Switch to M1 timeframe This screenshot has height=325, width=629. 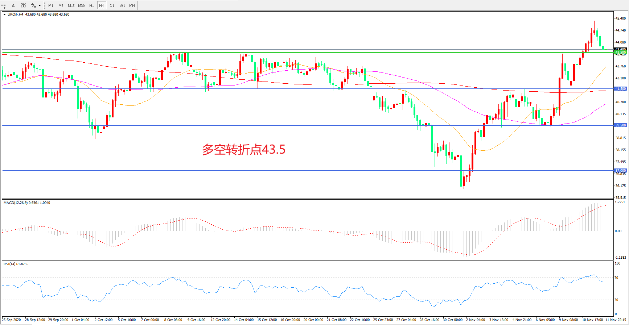(51, 5)
